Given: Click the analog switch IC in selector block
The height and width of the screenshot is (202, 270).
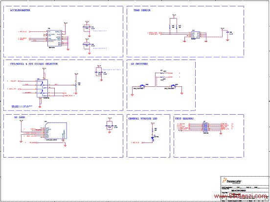Looking at the screenshot, I should 42,89.
